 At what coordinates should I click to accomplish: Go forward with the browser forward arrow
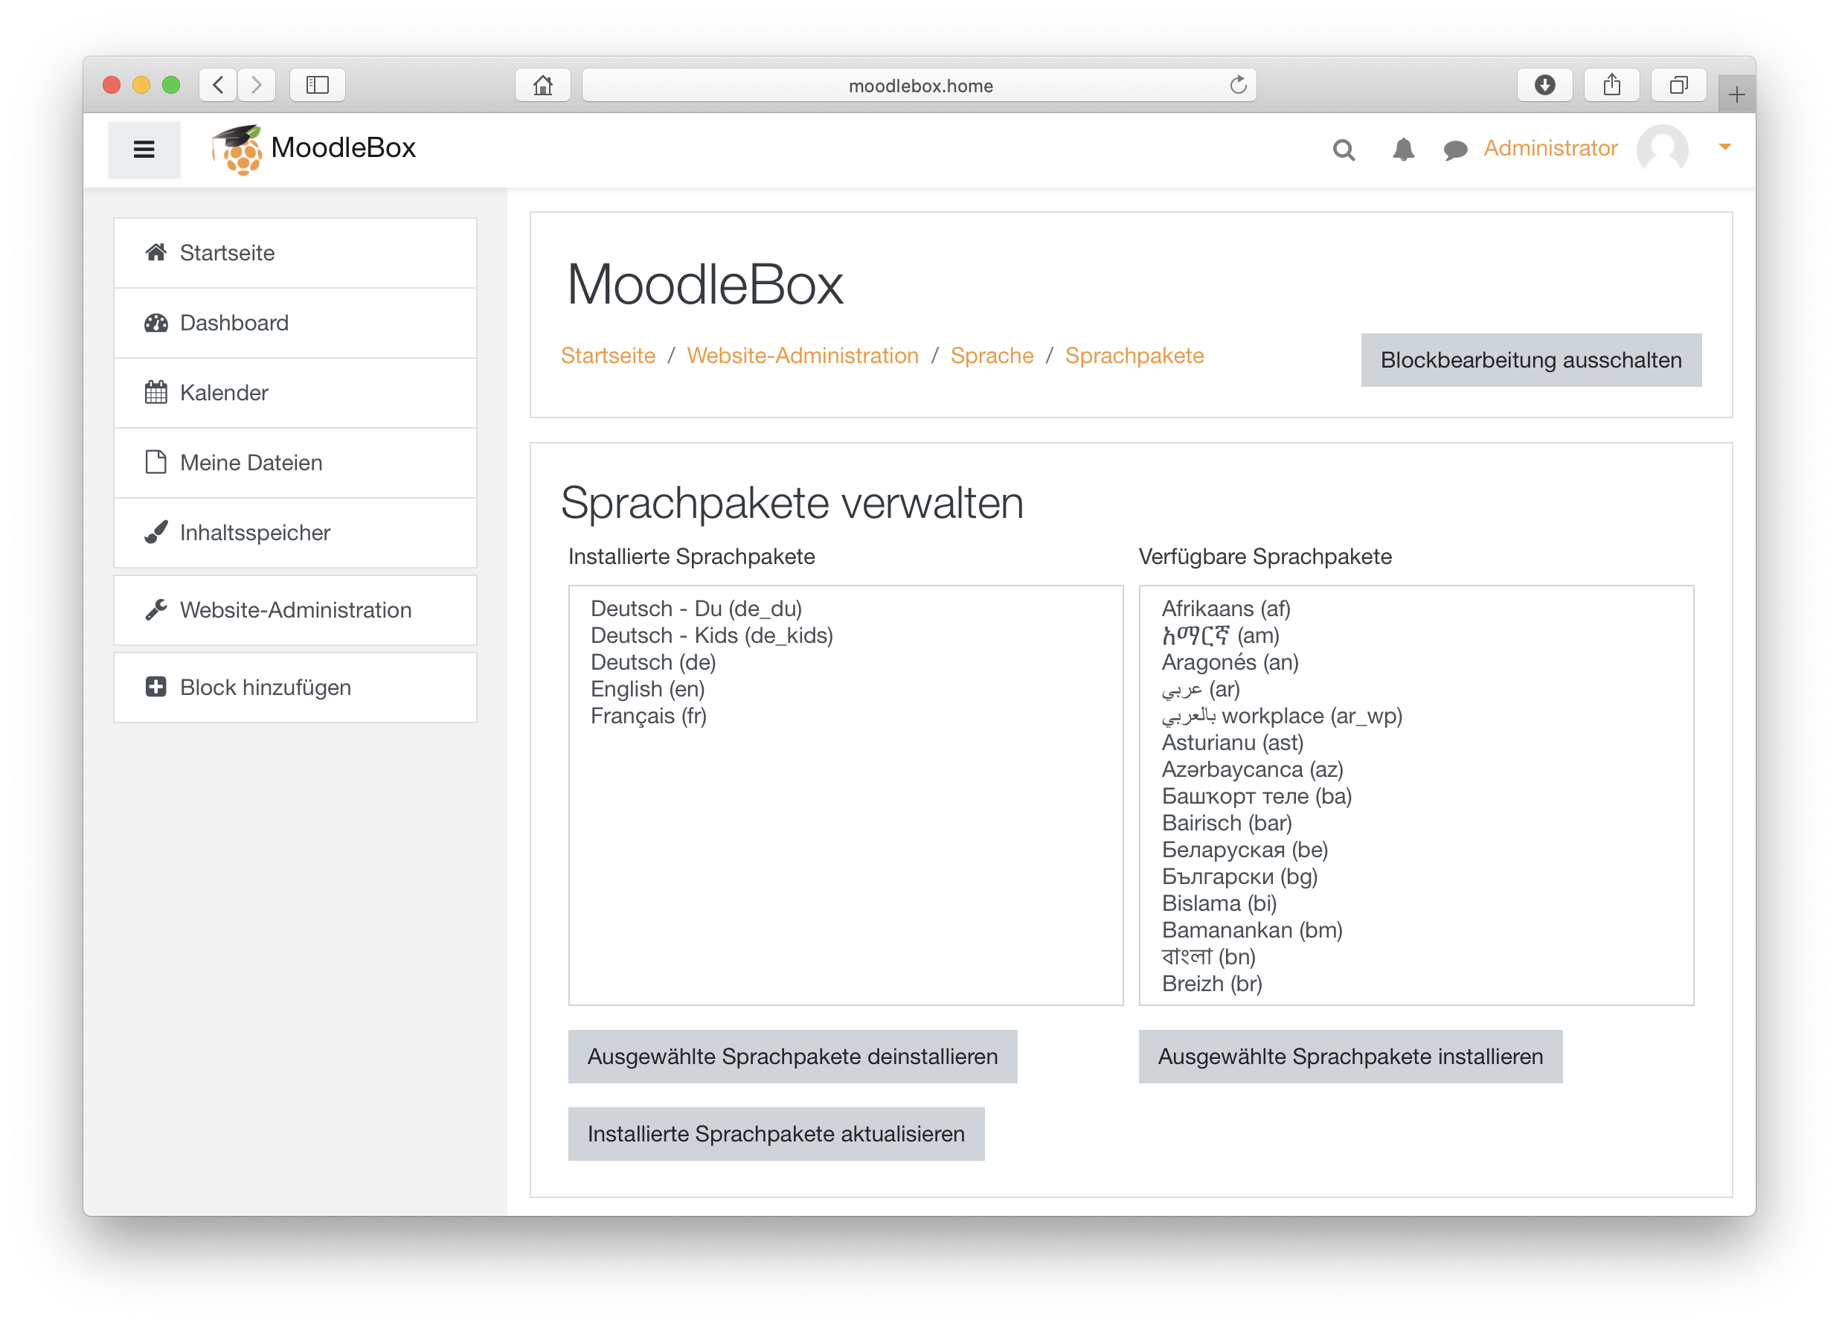click(x=256, y=84)
